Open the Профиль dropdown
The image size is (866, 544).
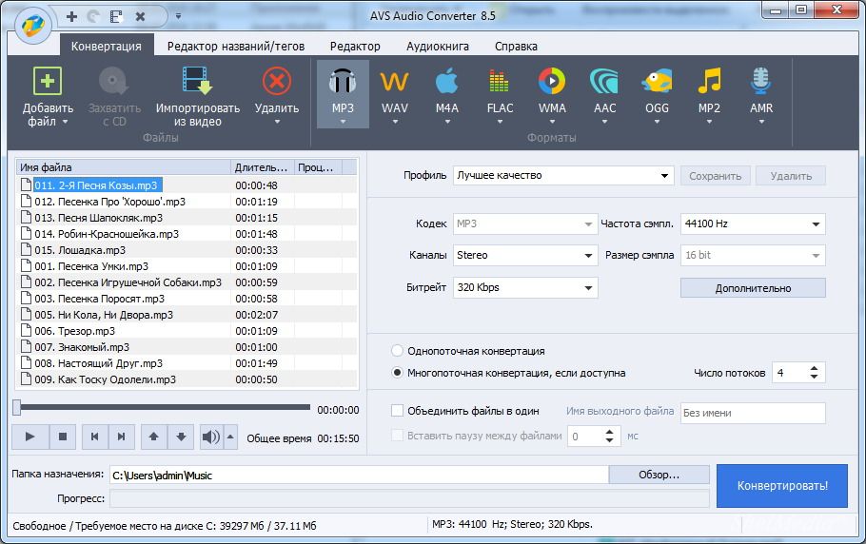(563, 176)
